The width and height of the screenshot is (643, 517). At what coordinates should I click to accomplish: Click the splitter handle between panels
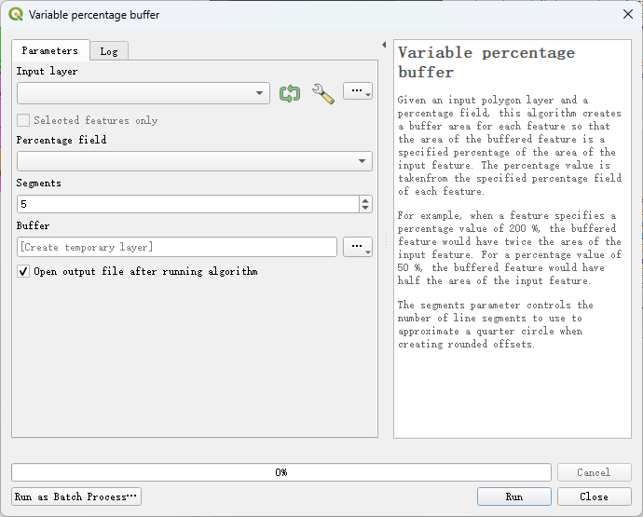(x=386, y=240)
